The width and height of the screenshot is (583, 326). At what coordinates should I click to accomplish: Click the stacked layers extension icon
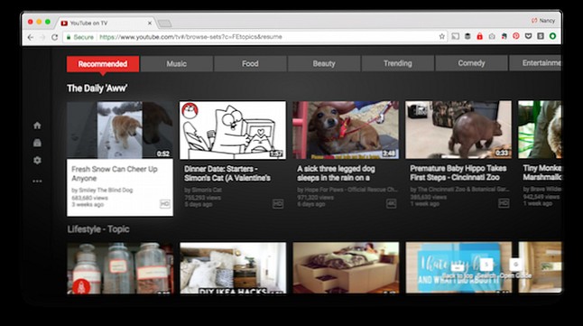coord(467,36)
